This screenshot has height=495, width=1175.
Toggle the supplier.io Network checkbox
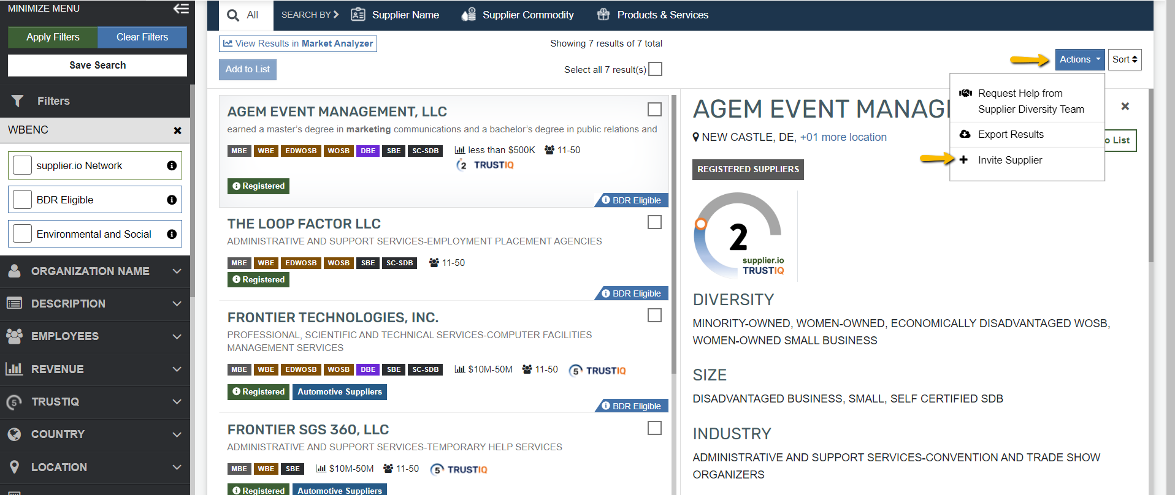click(x=22, y=165)
